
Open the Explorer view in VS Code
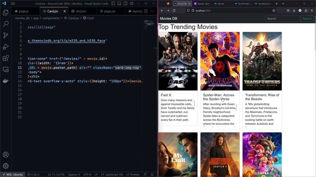click(x=5, y=13)
